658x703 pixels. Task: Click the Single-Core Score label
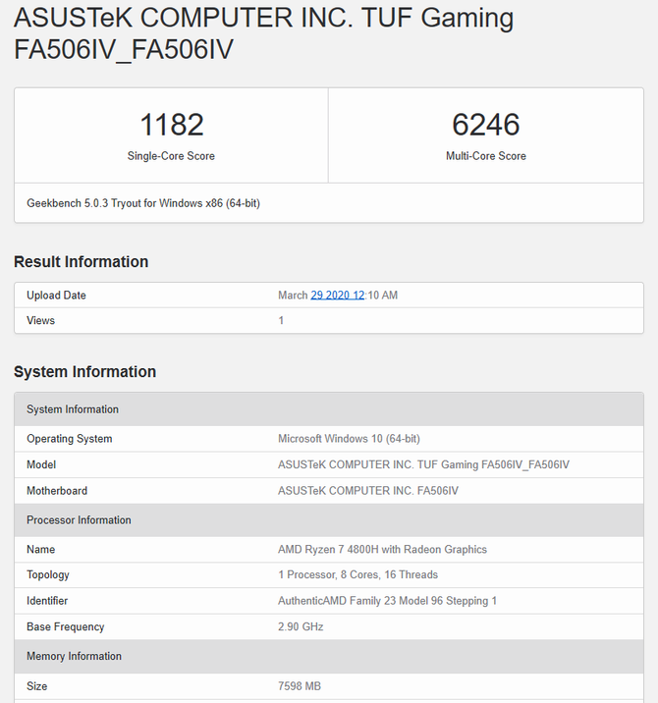click(x=171, y=156)
